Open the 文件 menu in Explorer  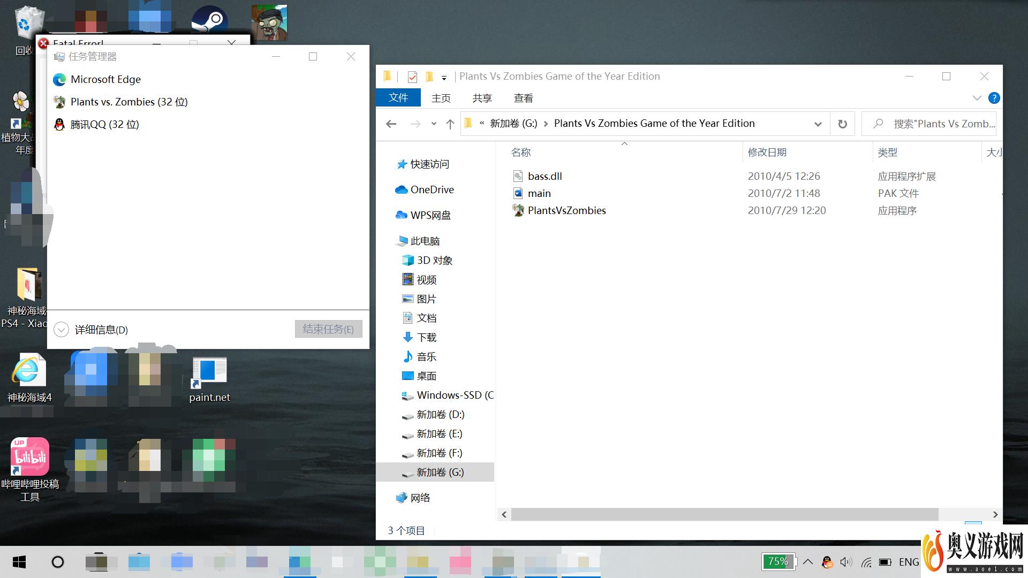[398, 98]
